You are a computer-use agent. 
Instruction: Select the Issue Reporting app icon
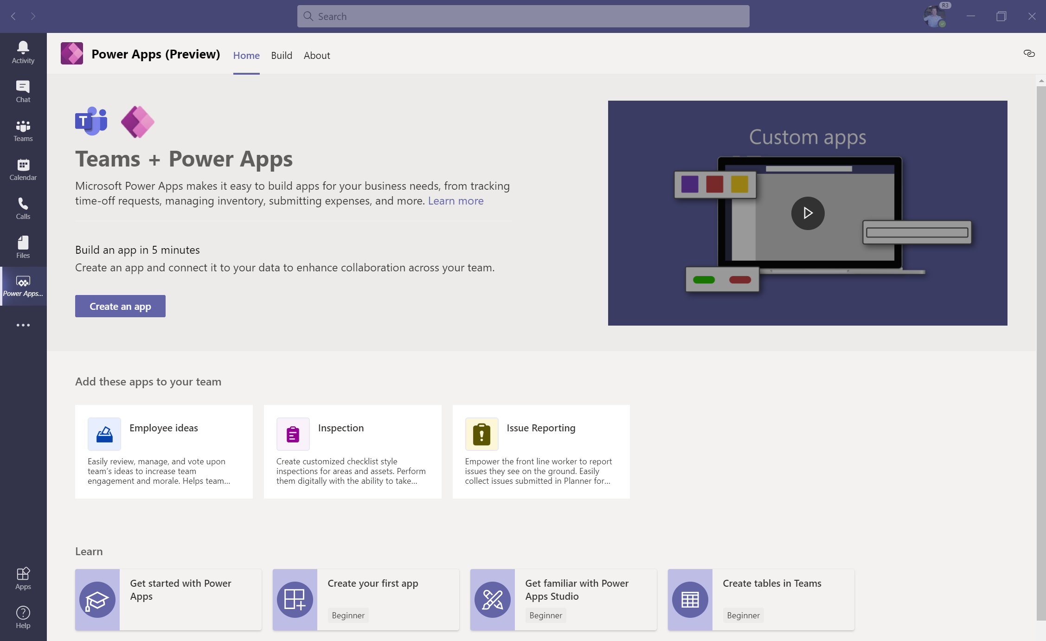click(x=481, y=434)
